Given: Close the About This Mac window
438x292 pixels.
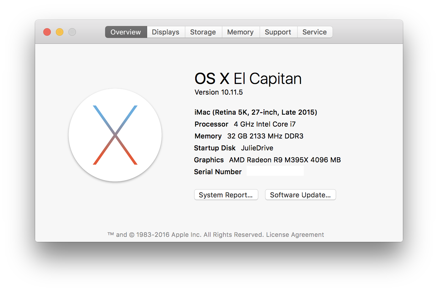Looking at the screenshot, I should [47, 32].
